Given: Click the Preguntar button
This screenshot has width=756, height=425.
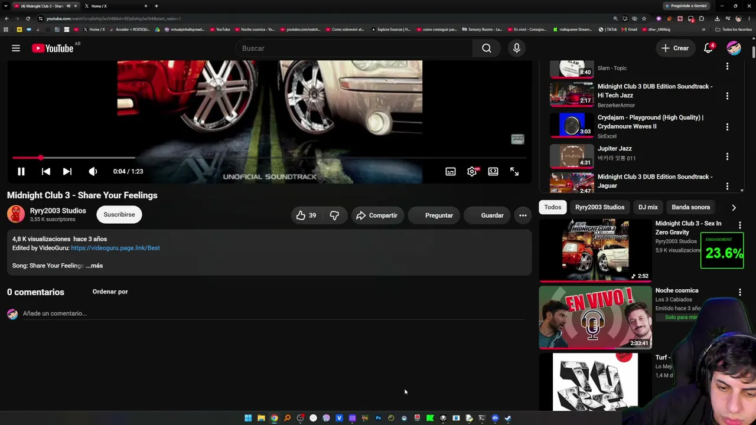Looking at the screenshot, I should (433, 215).
